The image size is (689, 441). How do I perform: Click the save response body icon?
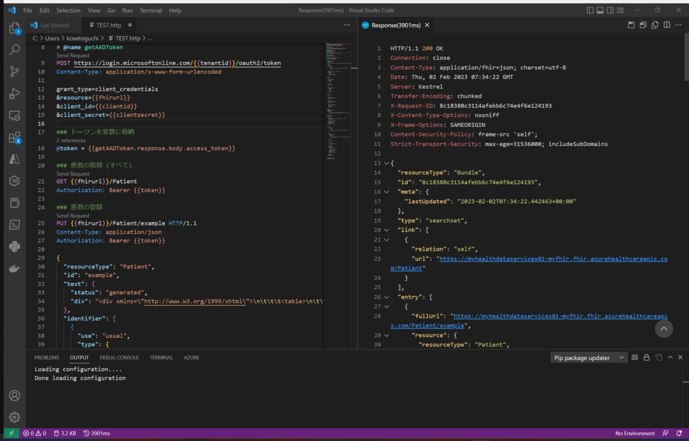pos(643,25)
